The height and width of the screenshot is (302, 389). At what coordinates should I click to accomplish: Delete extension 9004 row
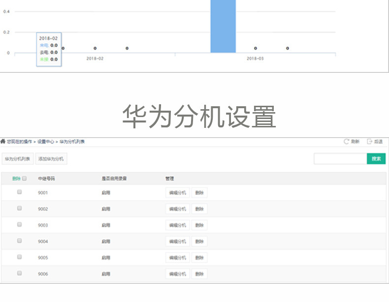click(x=199, y=242)
